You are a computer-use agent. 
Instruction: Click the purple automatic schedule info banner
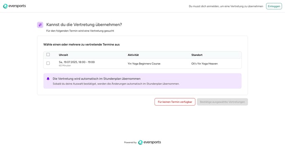142,81
